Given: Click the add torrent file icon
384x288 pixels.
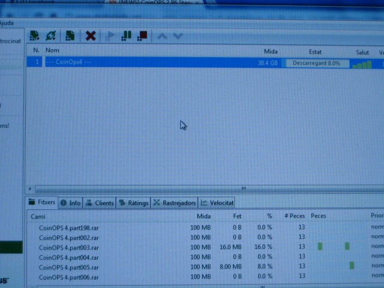Looking at the screenshot, I should click(x=35, y=36).
